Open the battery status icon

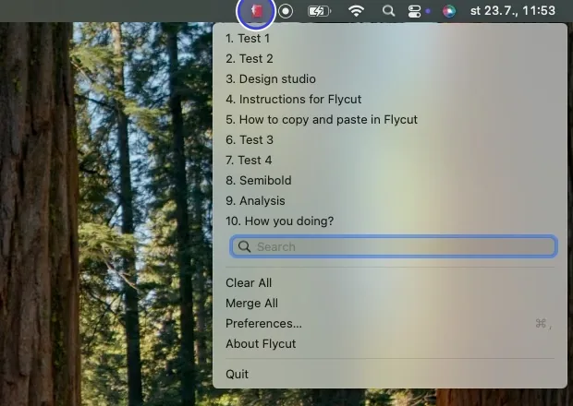pyautogui.click(x=320, y=11)
